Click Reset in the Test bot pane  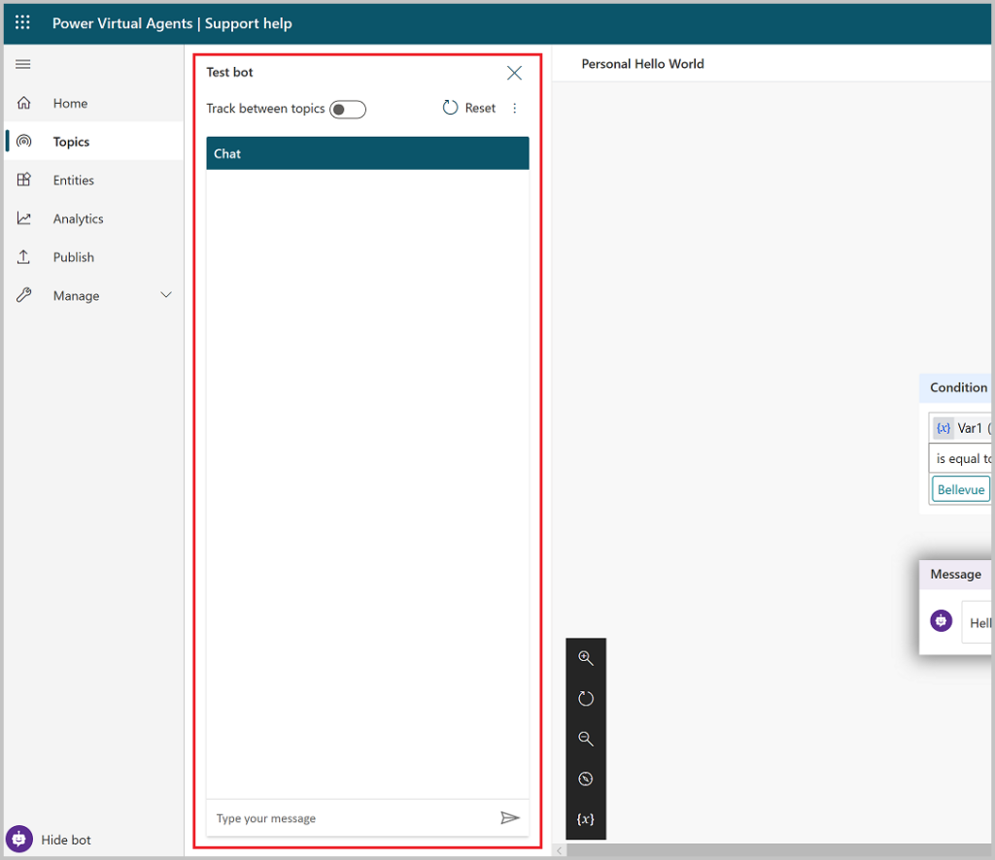coord(469,108)
